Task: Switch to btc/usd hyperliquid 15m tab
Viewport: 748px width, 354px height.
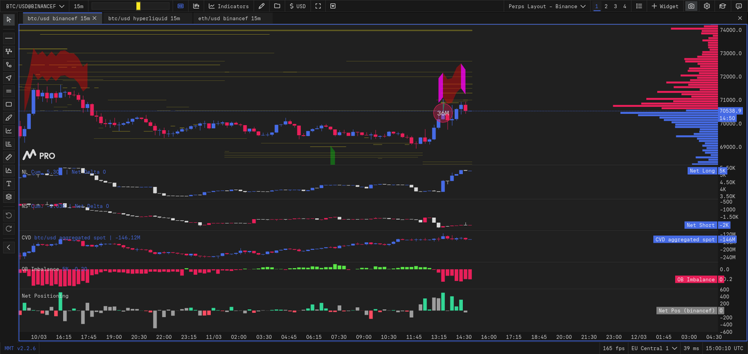Action: pos(144,18)
